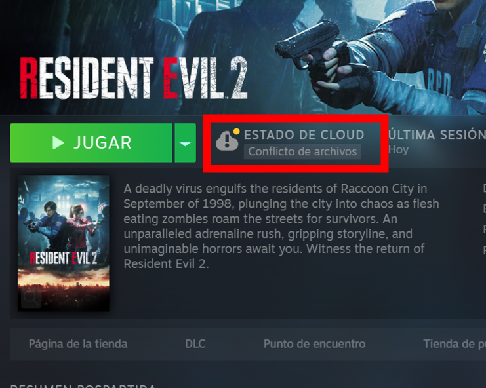Screen dimensions: 486x388
Task: Open the dropdown arrow beside JUGAR
Action: (186, 143)
